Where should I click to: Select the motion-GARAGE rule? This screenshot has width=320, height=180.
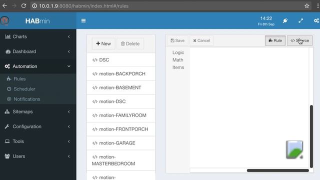click(x=121, y=143)
